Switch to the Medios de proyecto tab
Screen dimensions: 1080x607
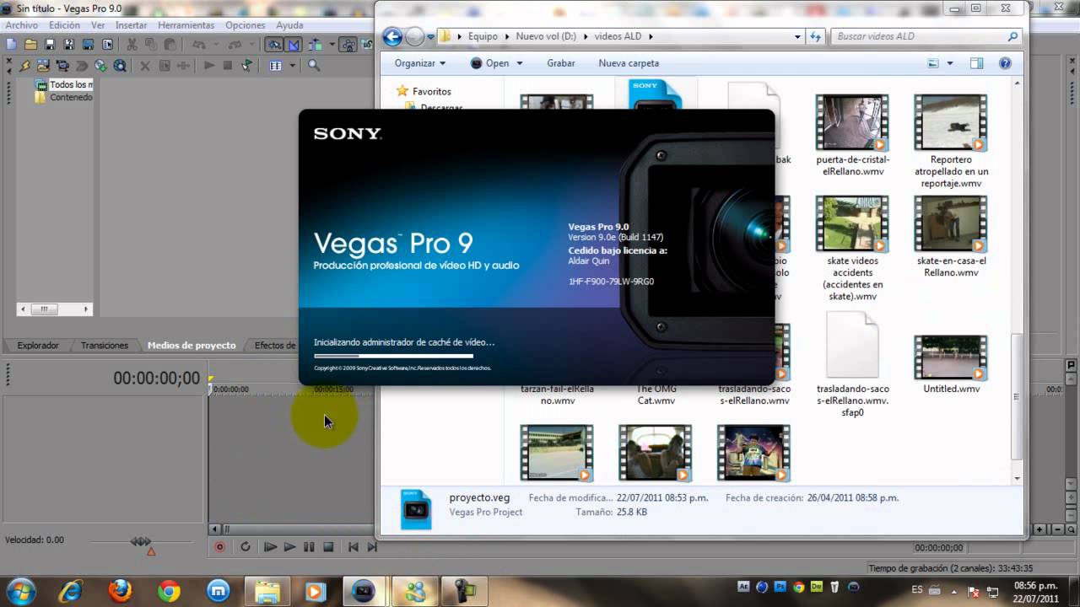click(192, 346)
